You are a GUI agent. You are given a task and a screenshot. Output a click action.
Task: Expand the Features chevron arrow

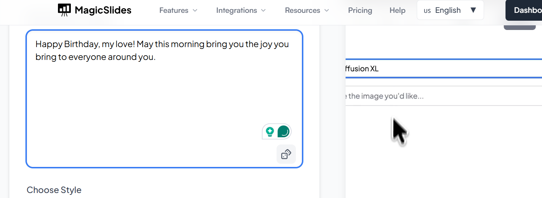(x=195, y=10)
